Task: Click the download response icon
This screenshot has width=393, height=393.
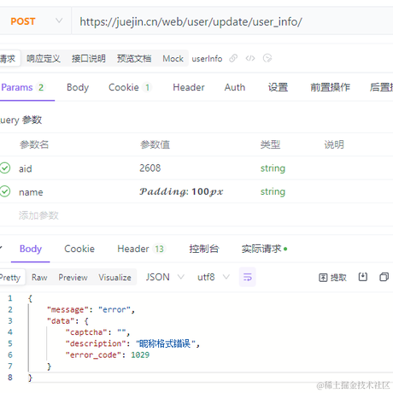Action: point(363,277)
